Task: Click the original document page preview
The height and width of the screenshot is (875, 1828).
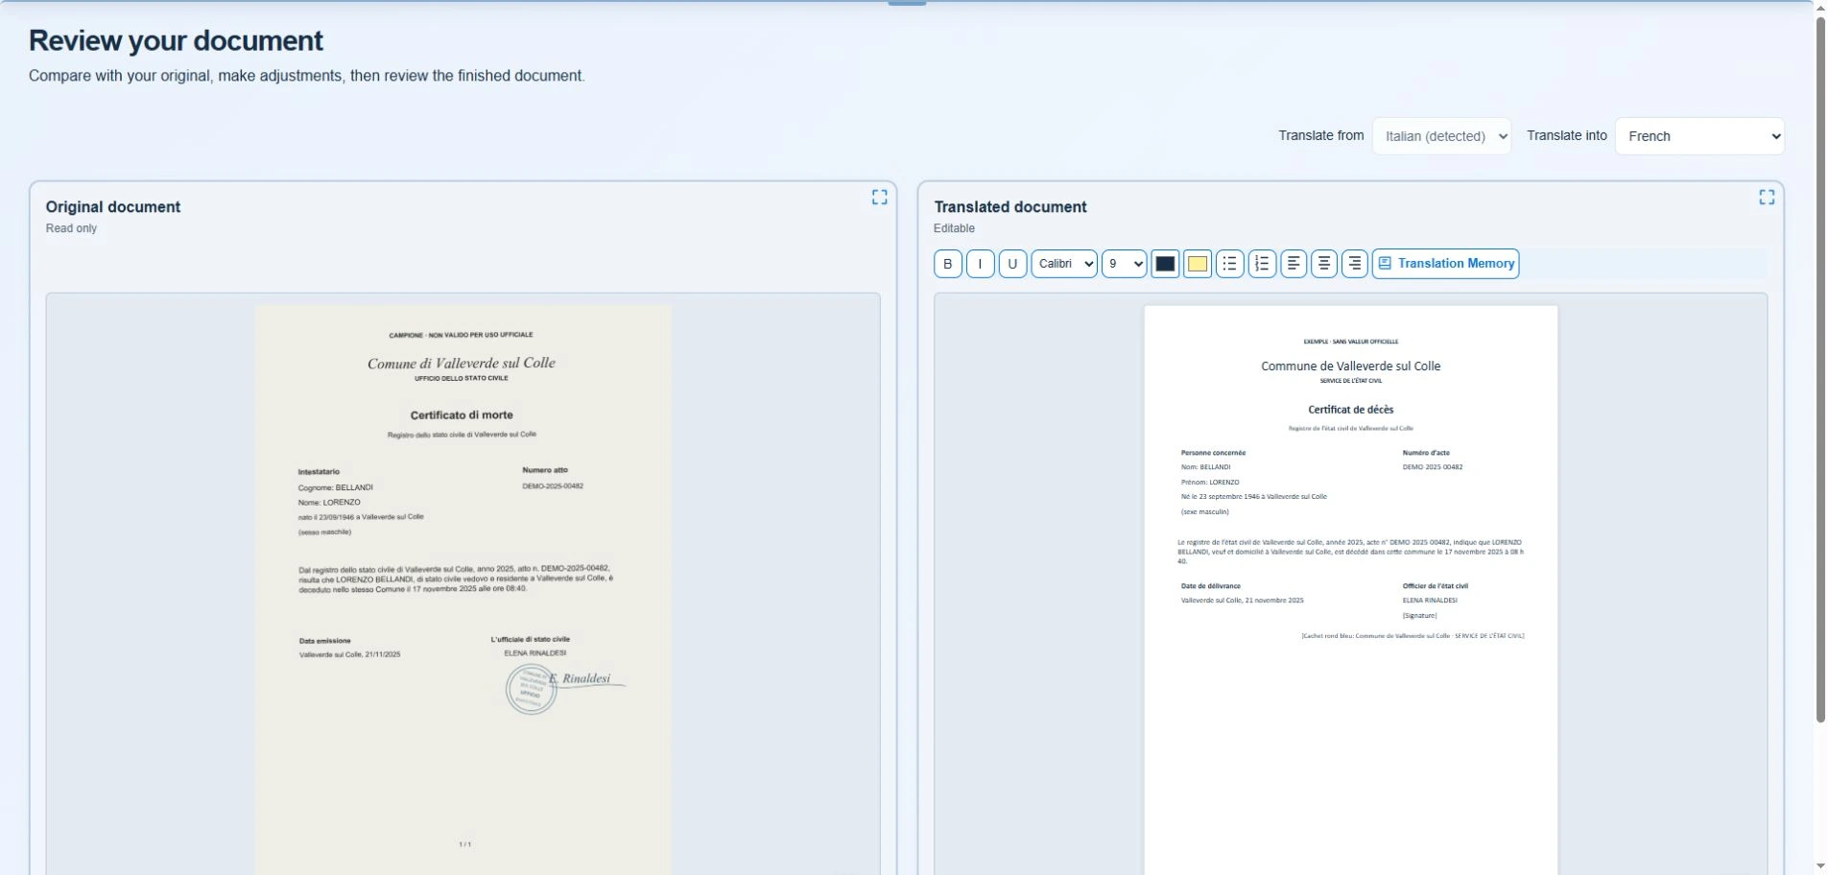Action: (x=463, y=589)
